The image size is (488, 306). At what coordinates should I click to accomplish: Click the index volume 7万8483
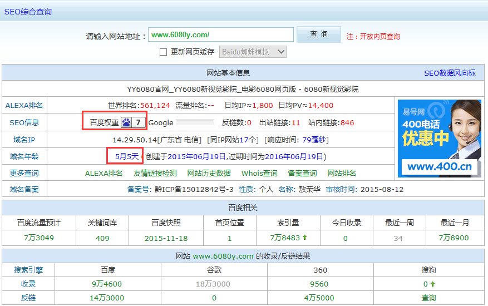285,238
